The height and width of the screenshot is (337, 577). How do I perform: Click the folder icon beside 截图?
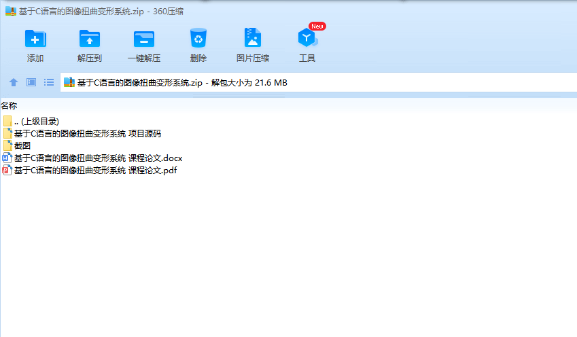pos(7,145)
